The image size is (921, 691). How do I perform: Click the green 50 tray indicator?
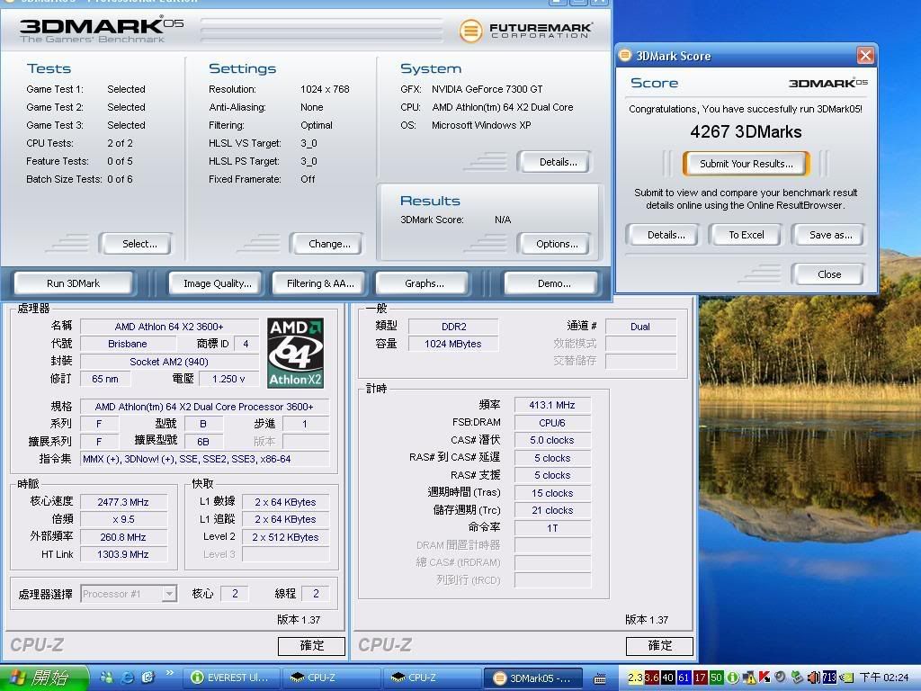[x=716, y=678]
